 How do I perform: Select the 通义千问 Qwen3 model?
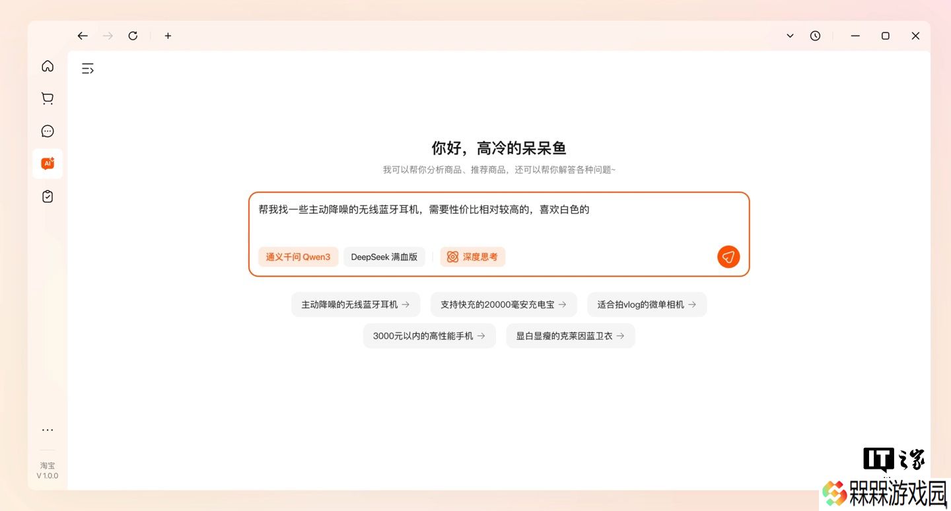coord(298,257)
